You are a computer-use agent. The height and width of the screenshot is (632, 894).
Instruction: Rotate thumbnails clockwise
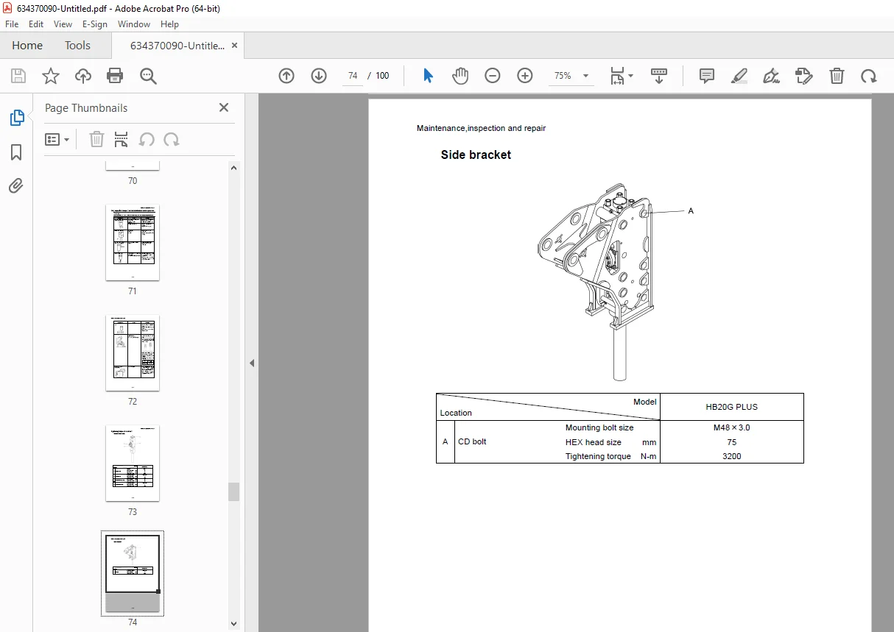click(x=172, y=139)
